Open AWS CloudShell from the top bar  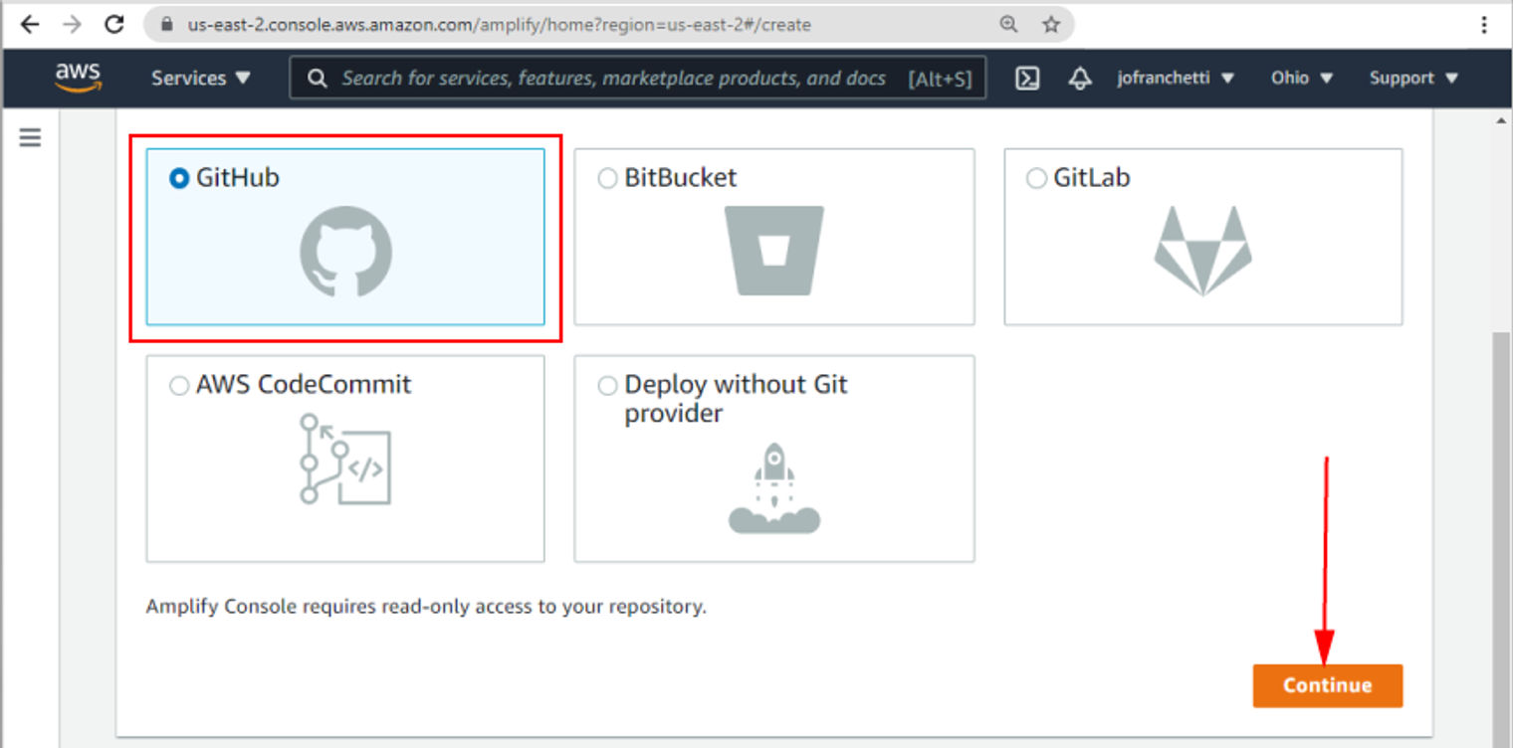pos(1027,78)
